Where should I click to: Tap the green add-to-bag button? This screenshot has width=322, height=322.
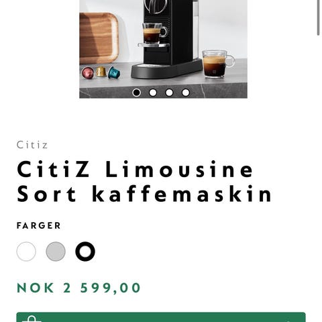(x=161, y=317)
